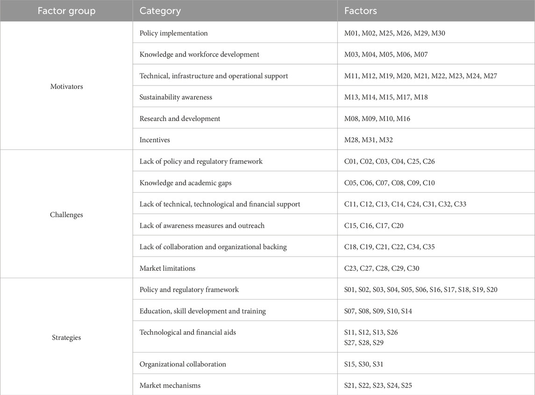Click factors 'M03, M04, M05, M06, M07'

386,54
